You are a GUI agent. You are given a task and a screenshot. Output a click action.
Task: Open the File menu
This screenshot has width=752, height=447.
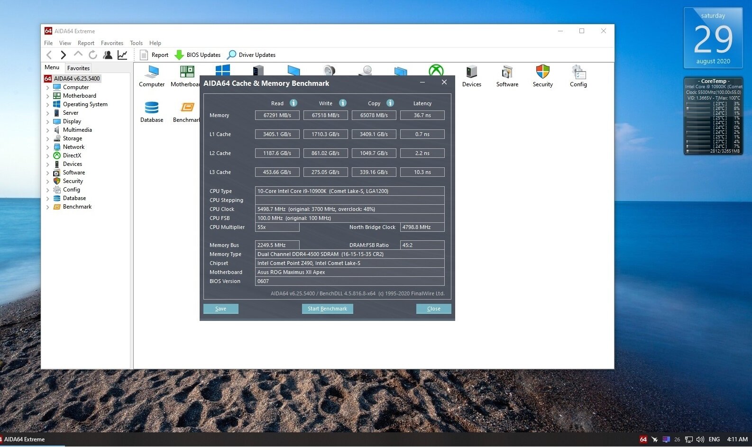(x=48, y=43)
